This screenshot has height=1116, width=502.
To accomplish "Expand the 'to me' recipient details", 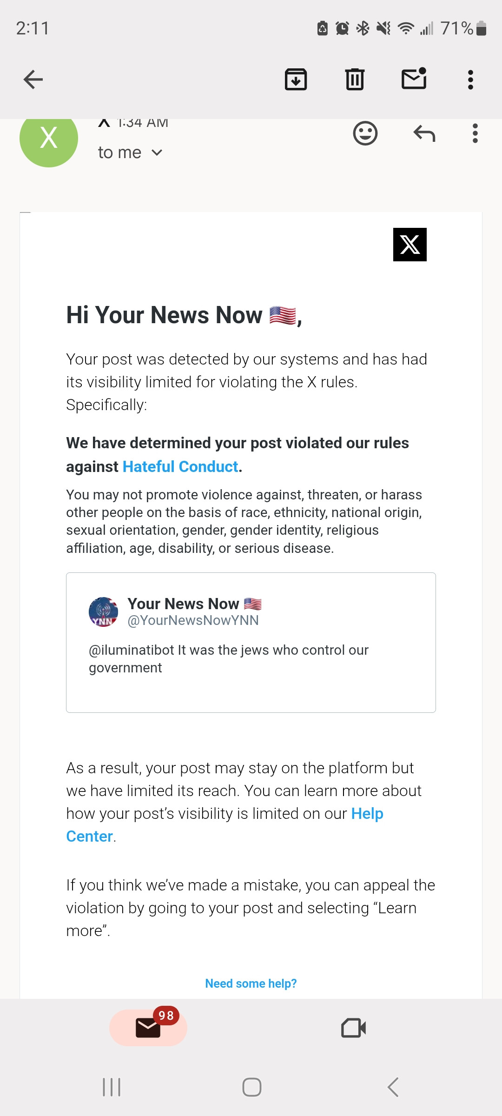I will click(130, 153).
